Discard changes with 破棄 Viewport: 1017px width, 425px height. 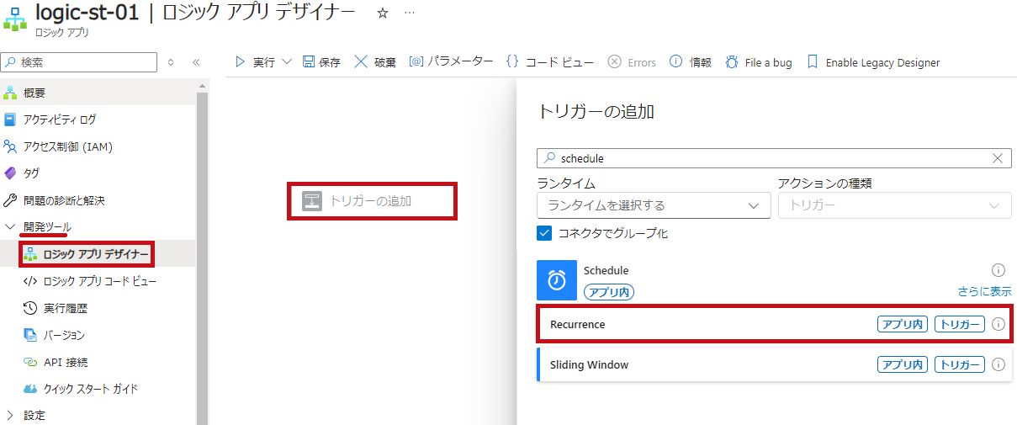(x=375, y=62)
